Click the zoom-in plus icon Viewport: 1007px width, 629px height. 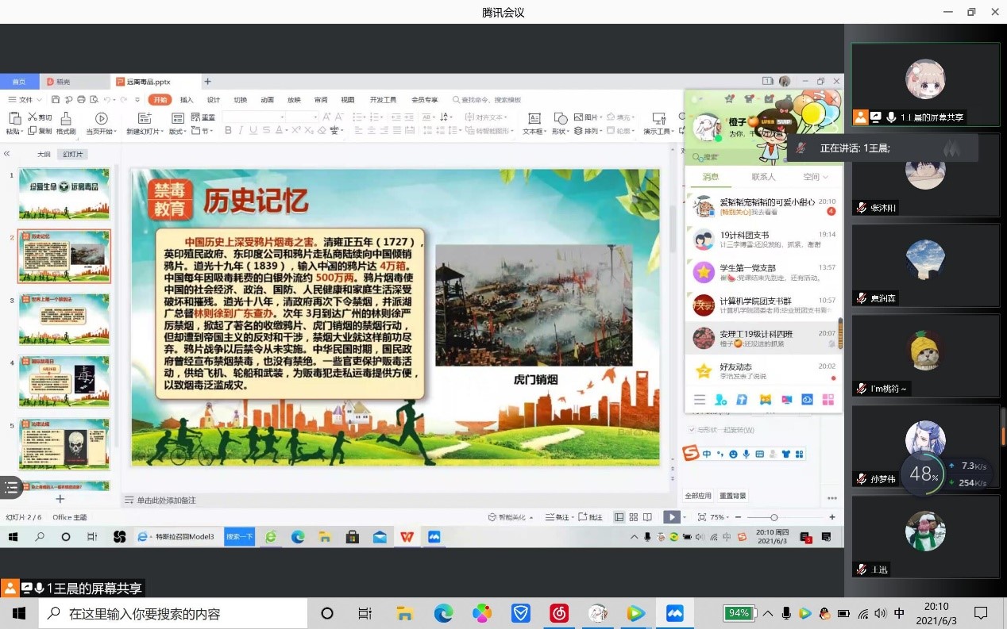click(x=832, y=517)
